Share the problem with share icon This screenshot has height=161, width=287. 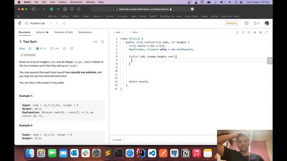(72, 49)
